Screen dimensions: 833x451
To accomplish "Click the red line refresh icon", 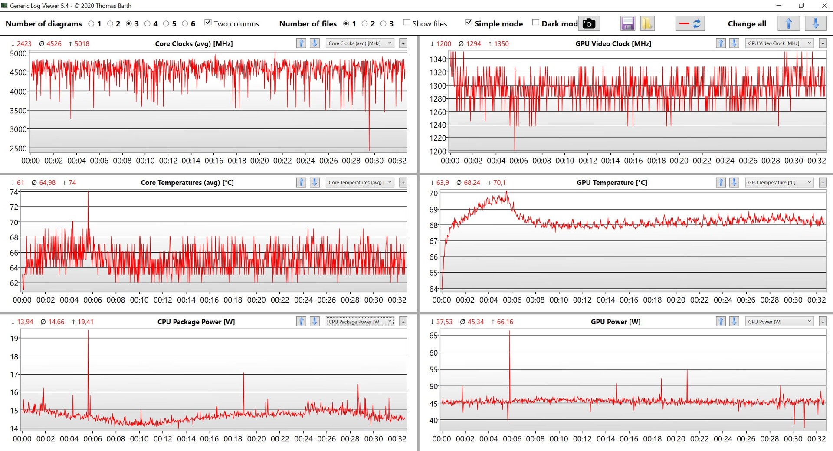I will coord(690,23).
